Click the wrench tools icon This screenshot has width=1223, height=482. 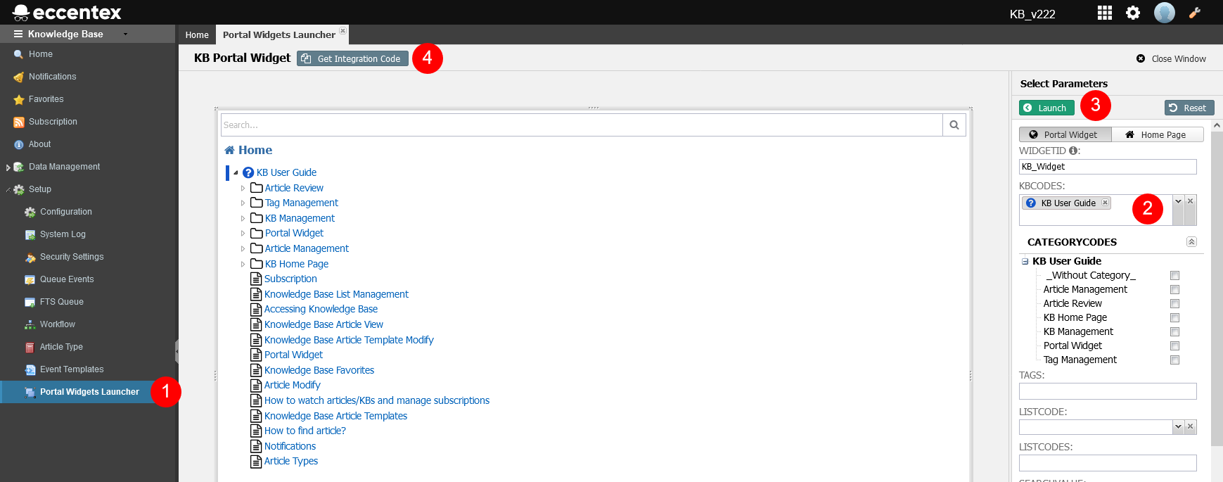(1195, 13)
